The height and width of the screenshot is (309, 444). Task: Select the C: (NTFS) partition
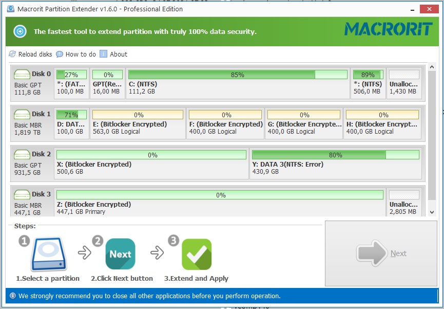pos(238,83)
